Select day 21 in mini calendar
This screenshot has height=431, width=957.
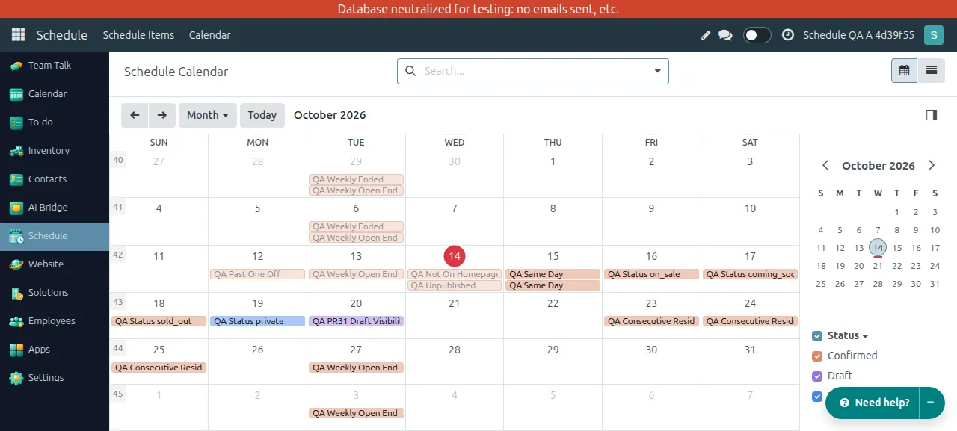click(x=878, y=266)
